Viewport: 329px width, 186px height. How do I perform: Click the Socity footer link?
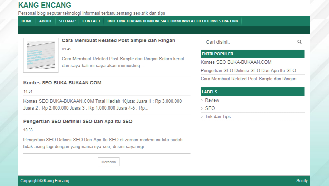302,181
